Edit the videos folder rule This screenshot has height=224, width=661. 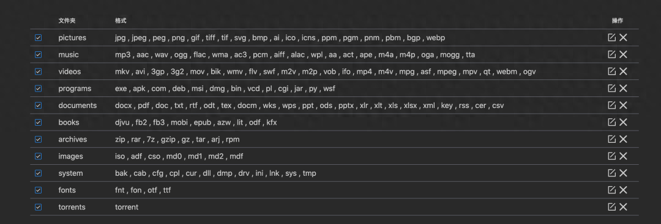click(x=611, y=71)
